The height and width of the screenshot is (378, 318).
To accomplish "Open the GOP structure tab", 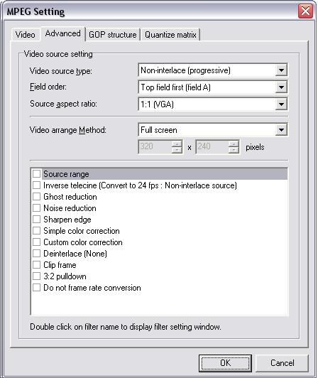I will point(112,35).
